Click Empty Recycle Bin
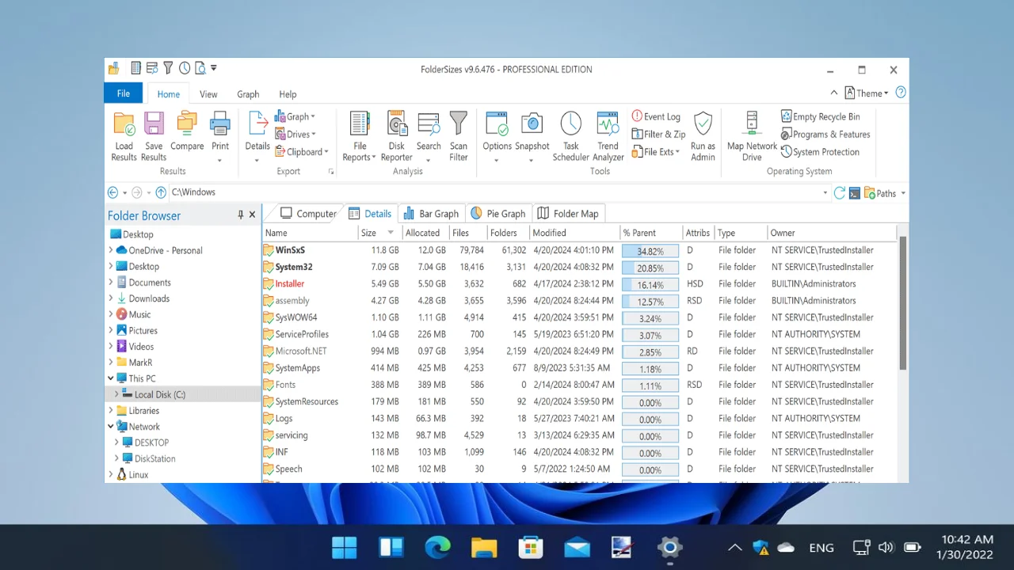1014x570 pixels. click(820, 116)
